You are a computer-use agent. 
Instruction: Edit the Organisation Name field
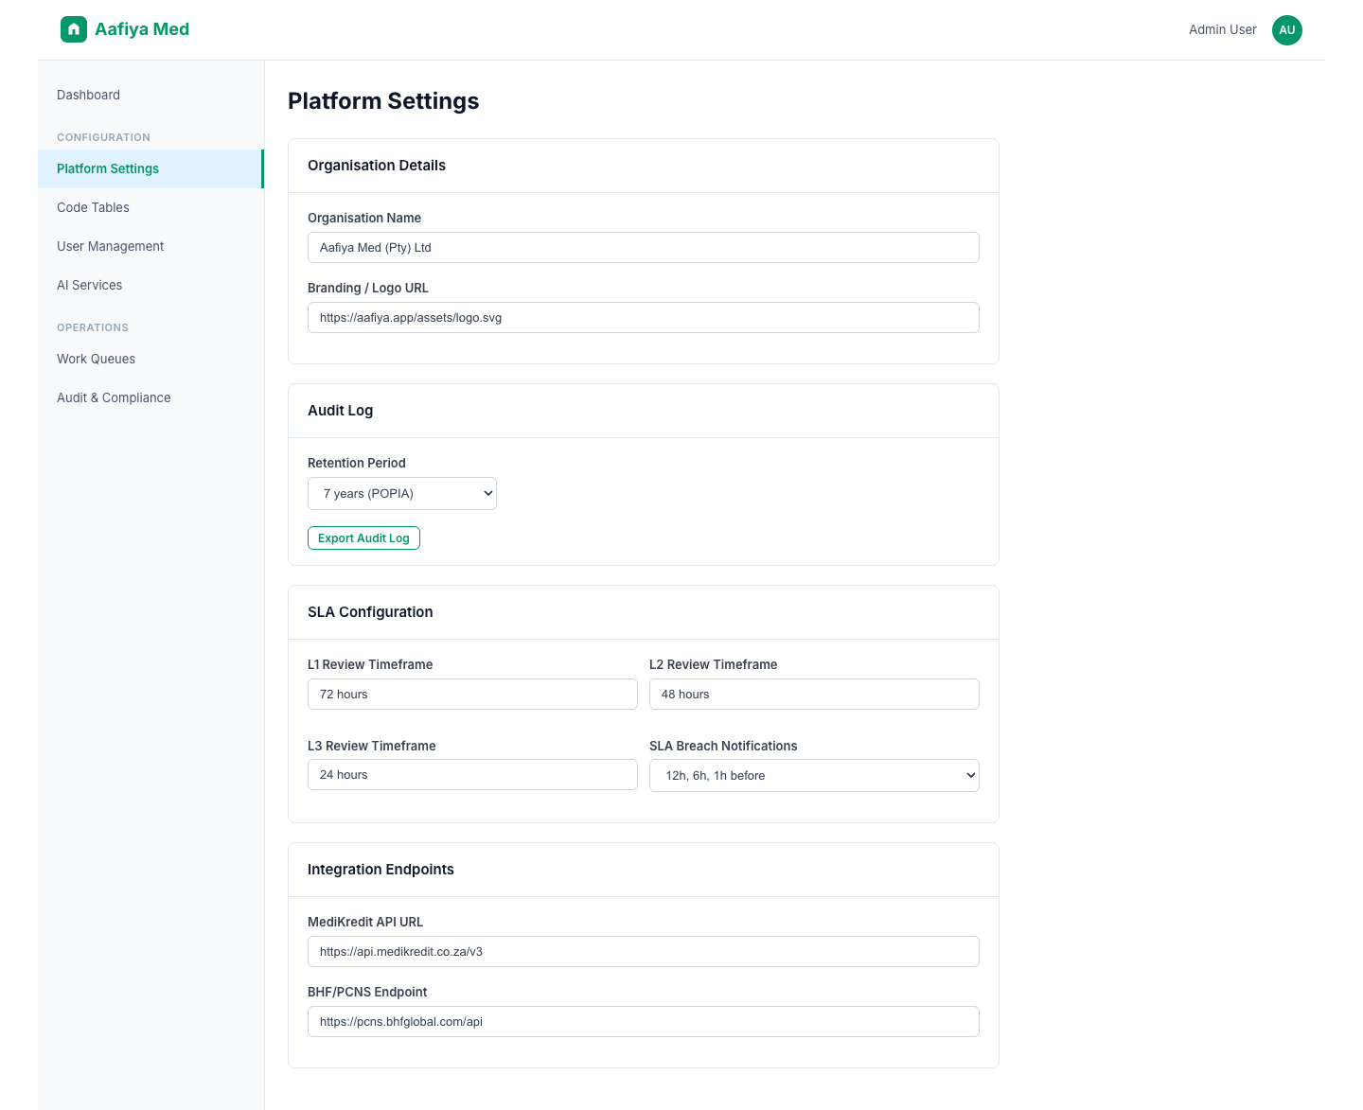click(x=644, y=248)
